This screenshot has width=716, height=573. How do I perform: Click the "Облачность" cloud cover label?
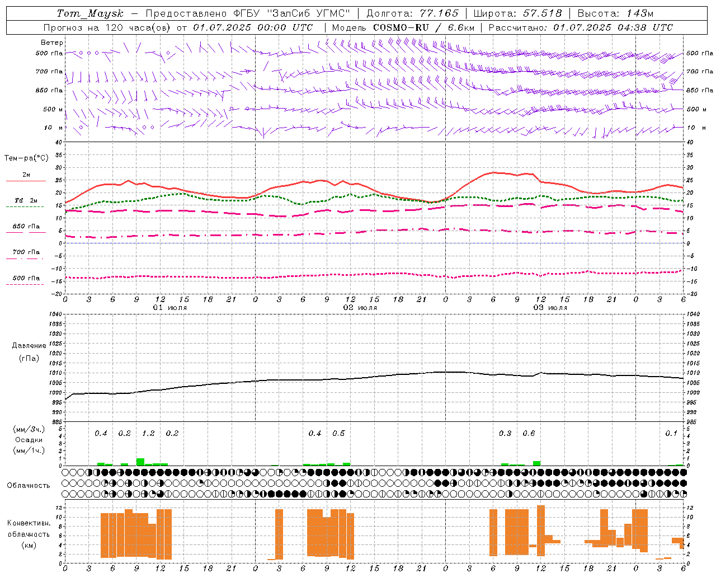pos(29,485)
